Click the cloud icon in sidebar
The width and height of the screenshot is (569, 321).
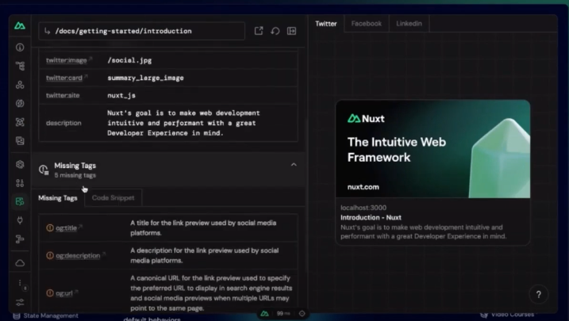[20, 262]
